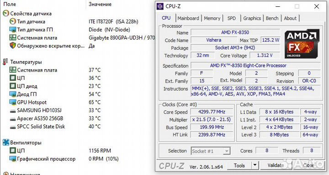Click the Свойства датчика section icon

click(x=6, y=14)
